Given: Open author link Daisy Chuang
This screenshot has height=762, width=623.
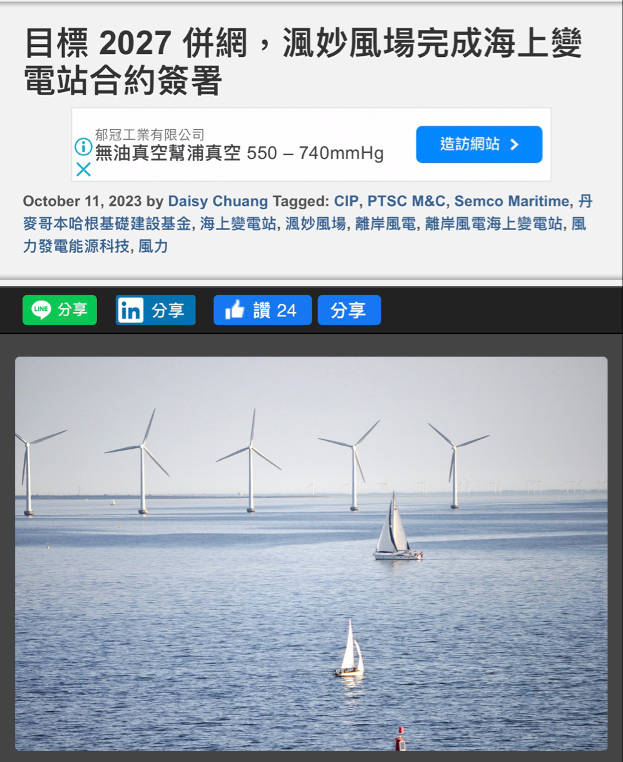Looking at the screenshot, I should [x=217, y=201].
